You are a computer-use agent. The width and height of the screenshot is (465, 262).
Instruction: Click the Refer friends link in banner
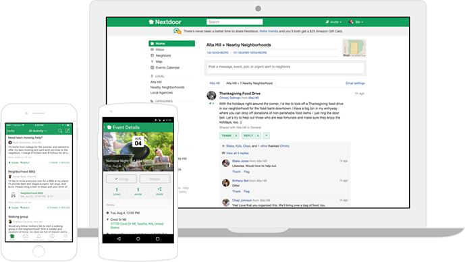[269, 31]
